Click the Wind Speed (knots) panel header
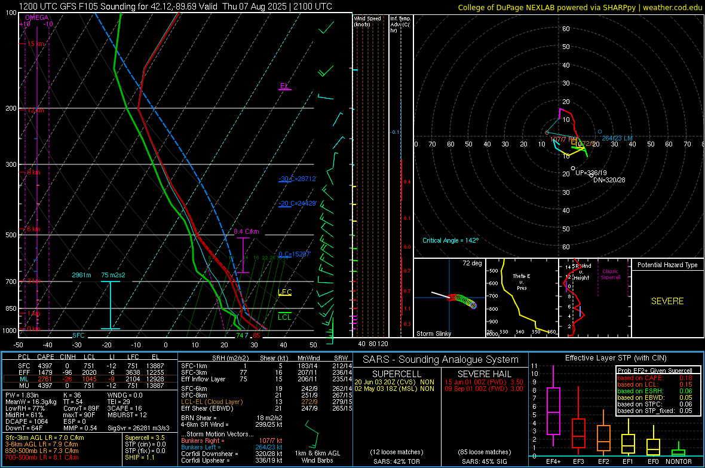Viewport: 705px width, 468px height. click(367, 21)
